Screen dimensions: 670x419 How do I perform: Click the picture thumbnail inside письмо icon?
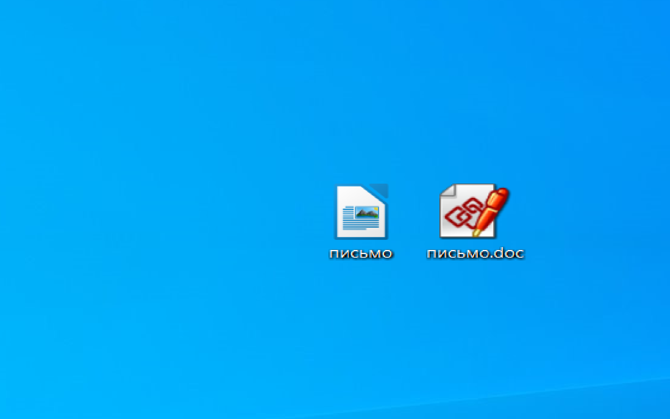(367, 212)
